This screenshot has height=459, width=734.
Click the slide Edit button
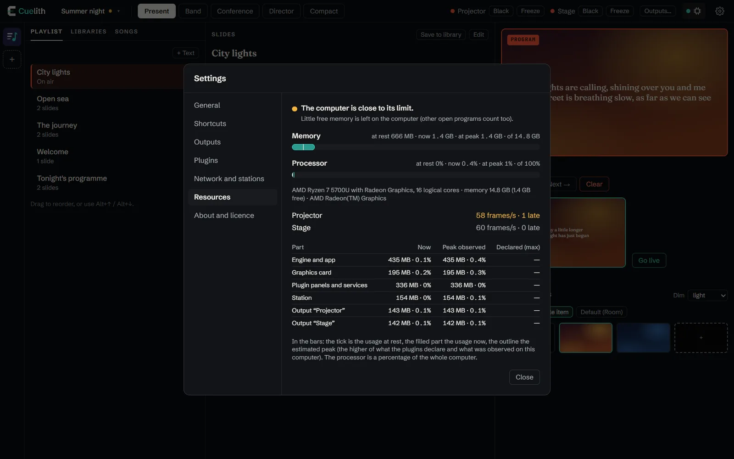coord(478,35)
